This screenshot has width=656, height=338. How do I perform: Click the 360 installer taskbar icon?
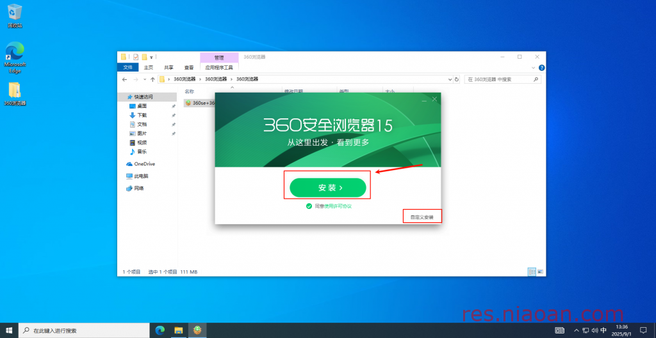pyautogui.click(x=197, y=330)
